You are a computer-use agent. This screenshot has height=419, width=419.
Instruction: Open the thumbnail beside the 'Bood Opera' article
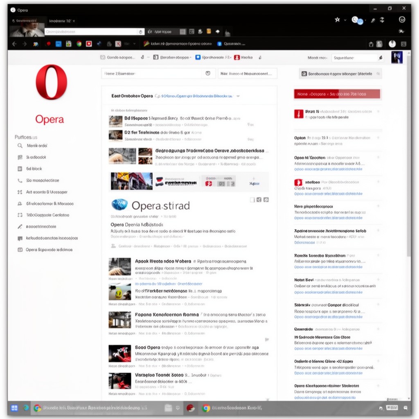coord(120,353)
